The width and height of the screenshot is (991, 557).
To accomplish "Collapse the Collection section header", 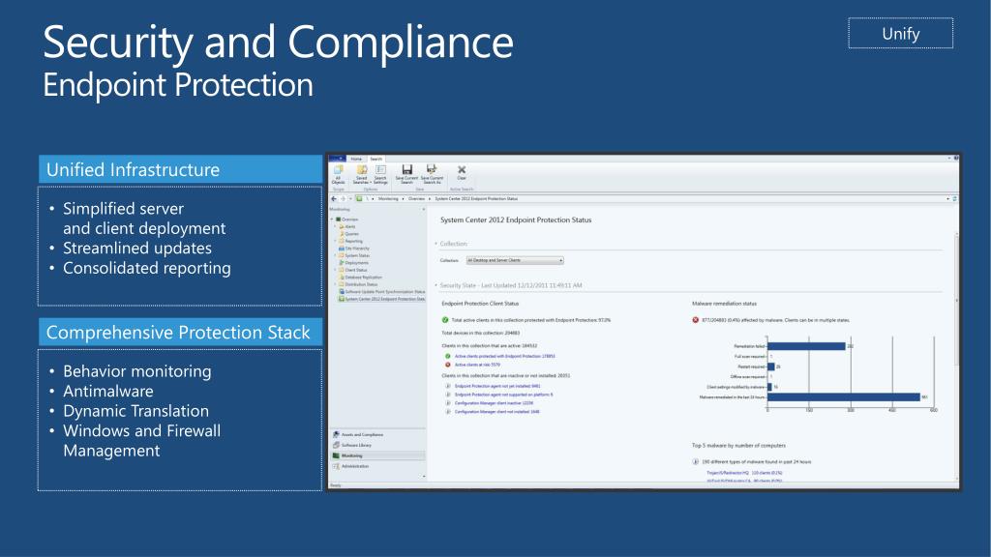I will click(436, 244).
